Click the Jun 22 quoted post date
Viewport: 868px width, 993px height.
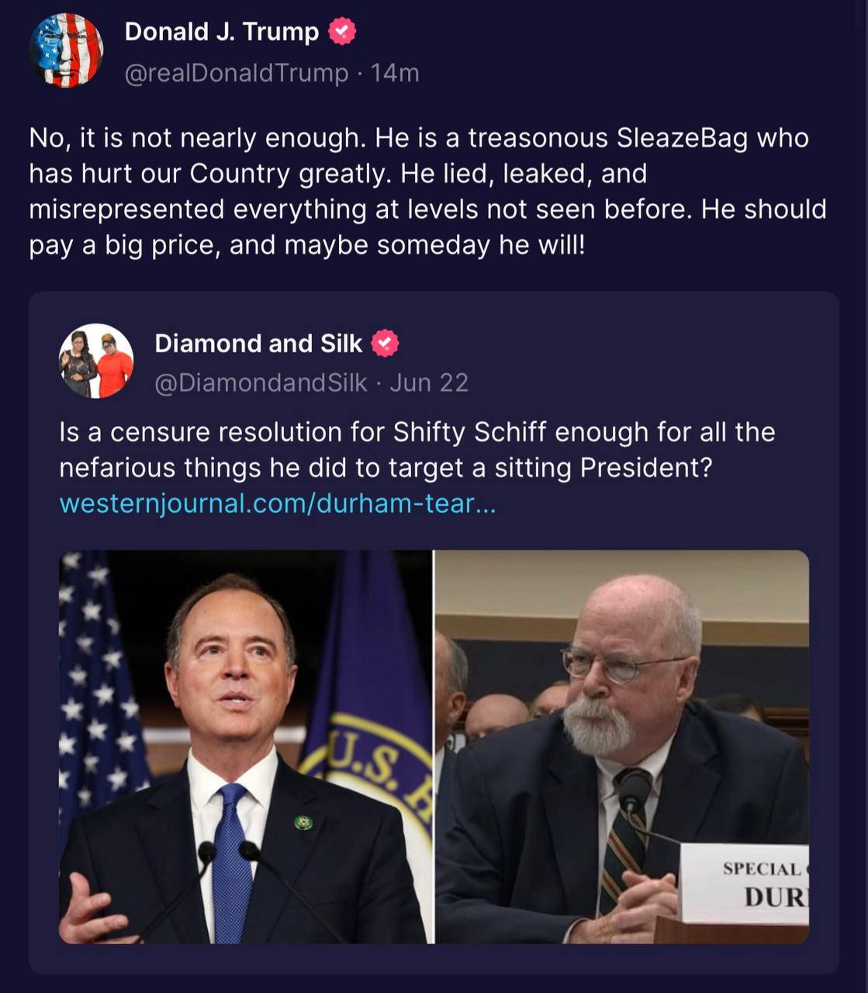pos(429,382)
